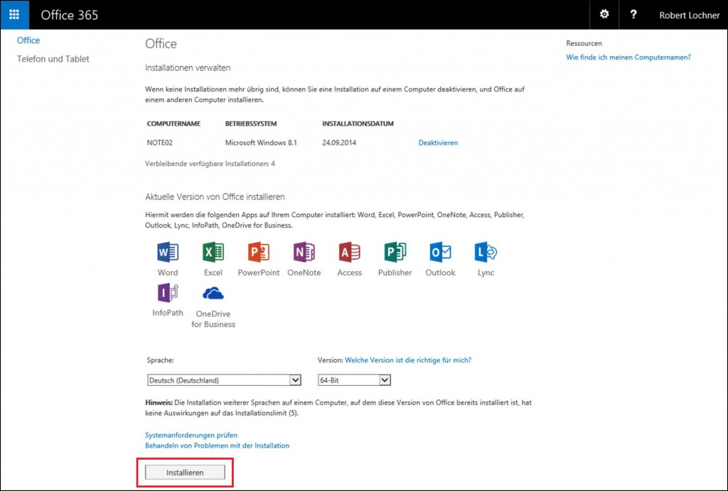This screenshot has height=491, width=728.
Task: Select the Office sidebar entry
Action: coord(28,40)
